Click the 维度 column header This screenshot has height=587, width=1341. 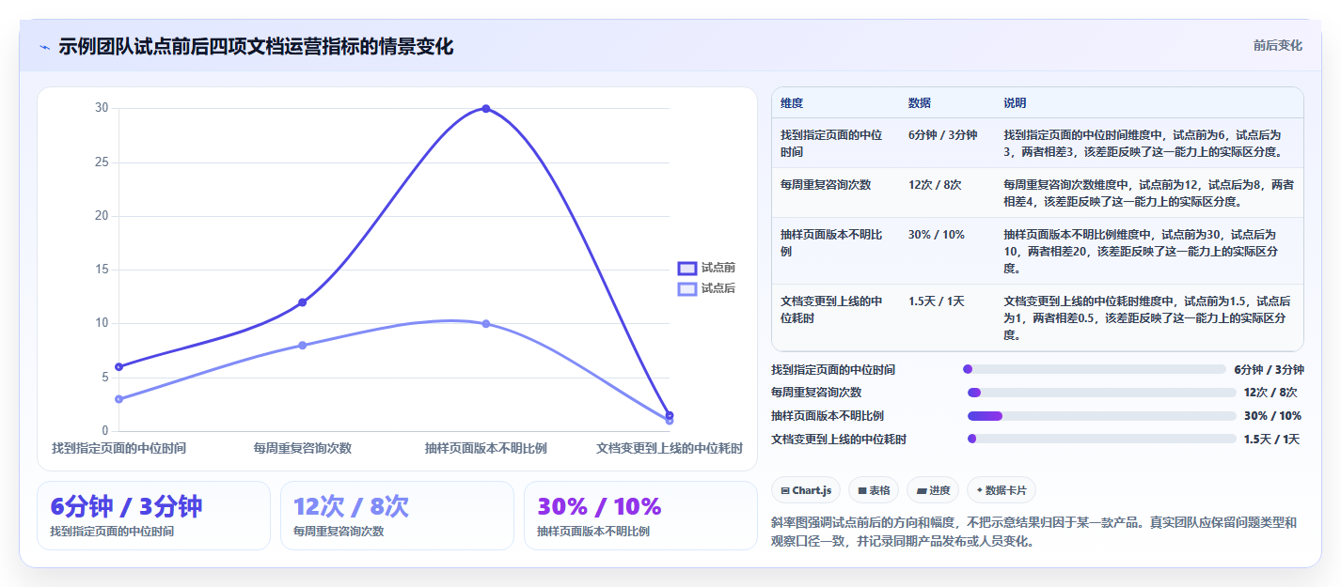click(x=792, y=102)
